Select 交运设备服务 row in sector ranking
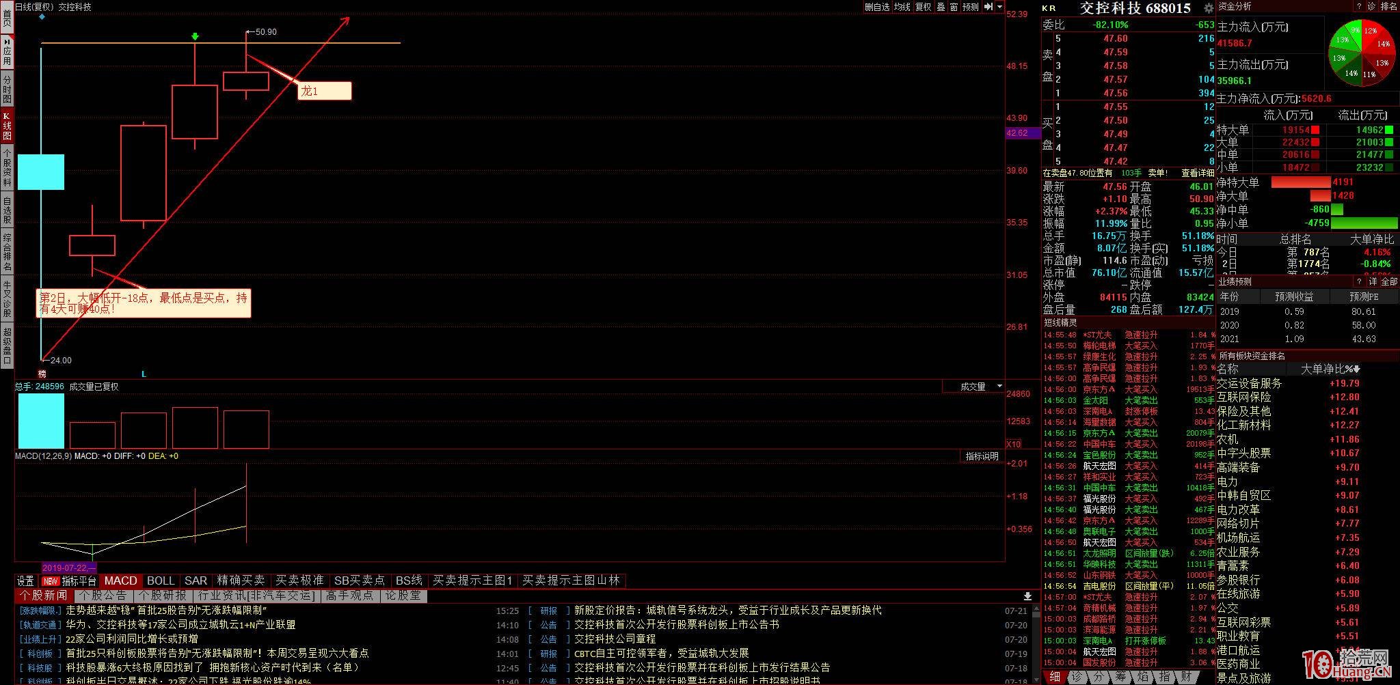Screen dimensions: 1400x685 click(x=1249, y=384)
